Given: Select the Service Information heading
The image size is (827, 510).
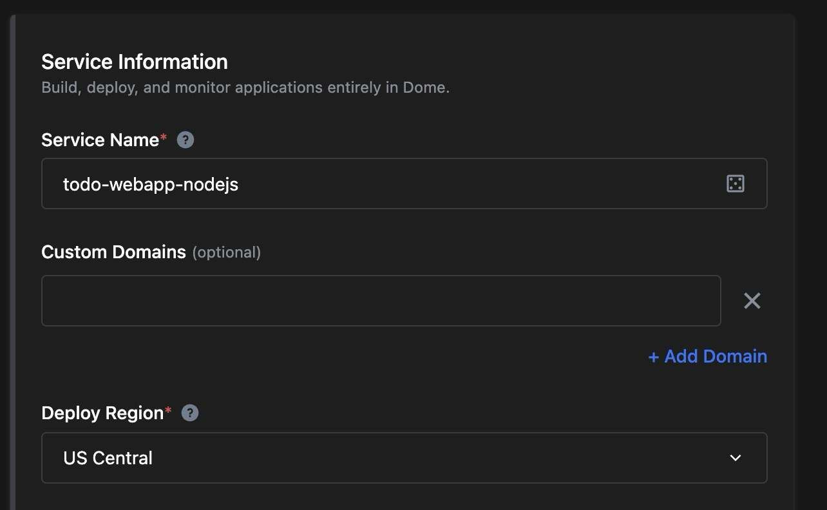Looking at the screenshot, I should coord(134,61).
